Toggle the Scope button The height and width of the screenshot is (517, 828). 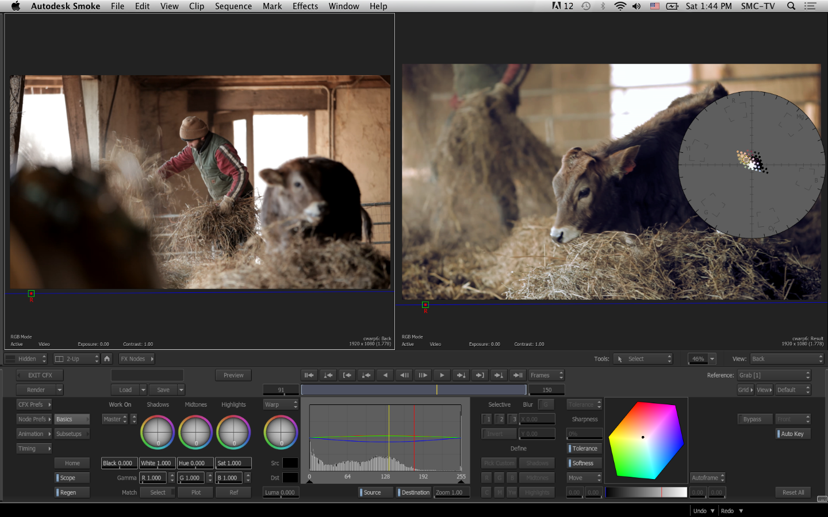(72, 478)
